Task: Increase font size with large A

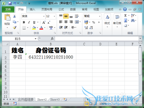Action: (44, 22)
